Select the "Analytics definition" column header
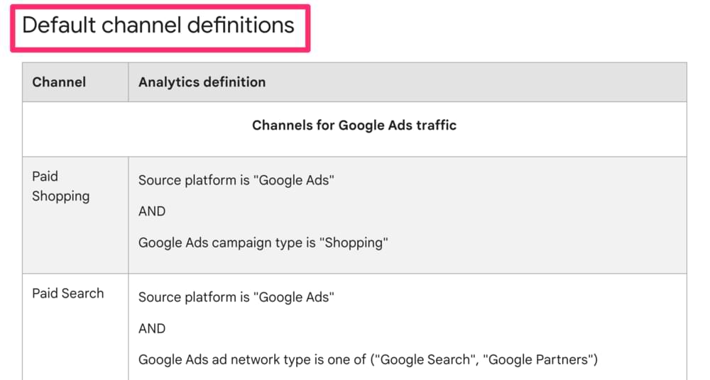710x380 pixels. pos(202,82)
